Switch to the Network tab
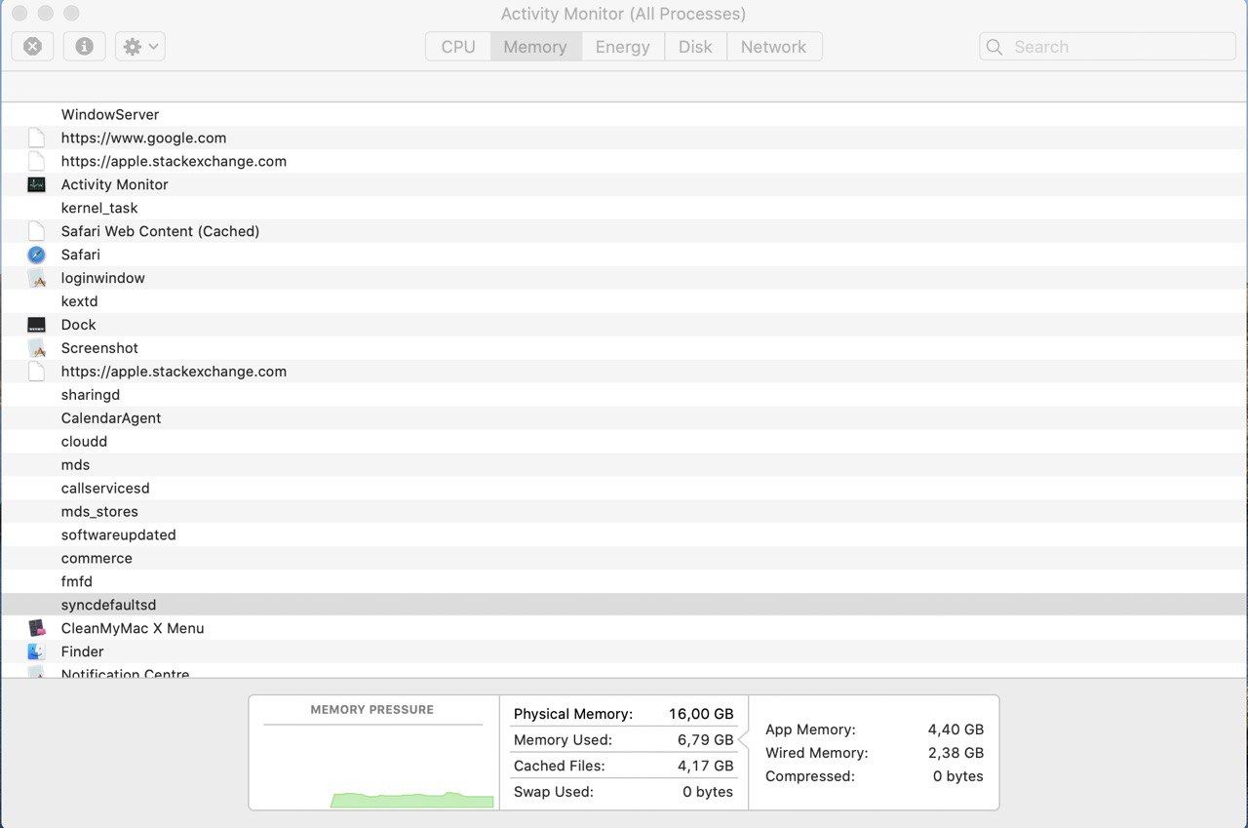The image size is (1248, 828). 774,47
